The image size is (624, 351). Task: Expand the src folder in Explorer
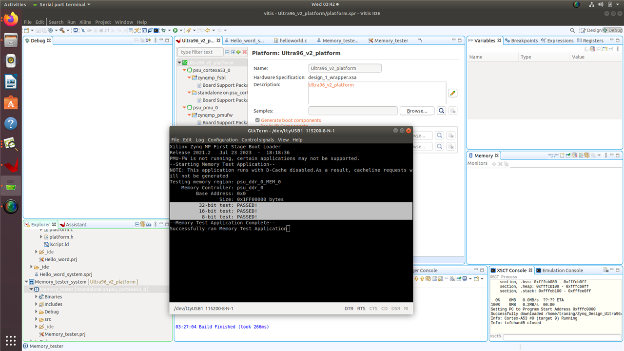pyautogui.click(x=36, y=319)
